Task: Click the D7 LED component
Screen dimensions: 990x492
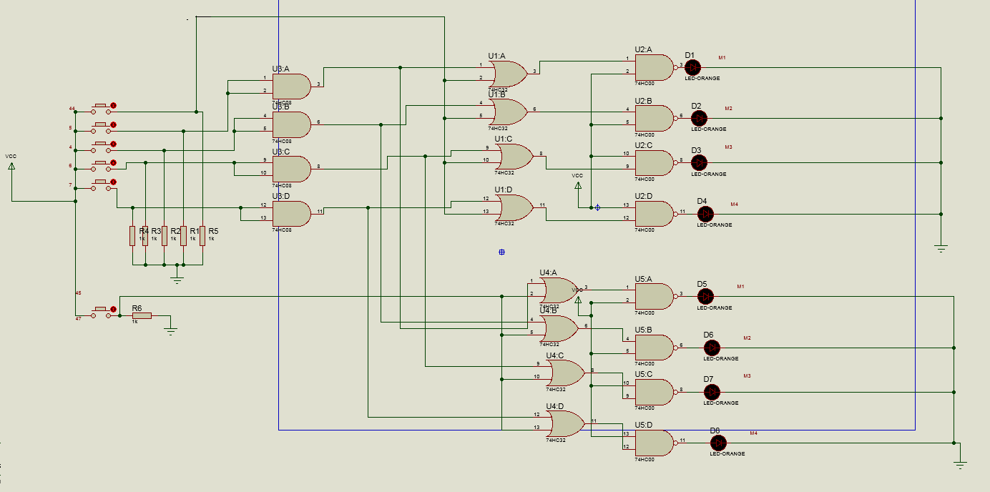Action: pyautogui.click(x=712, y=392)
